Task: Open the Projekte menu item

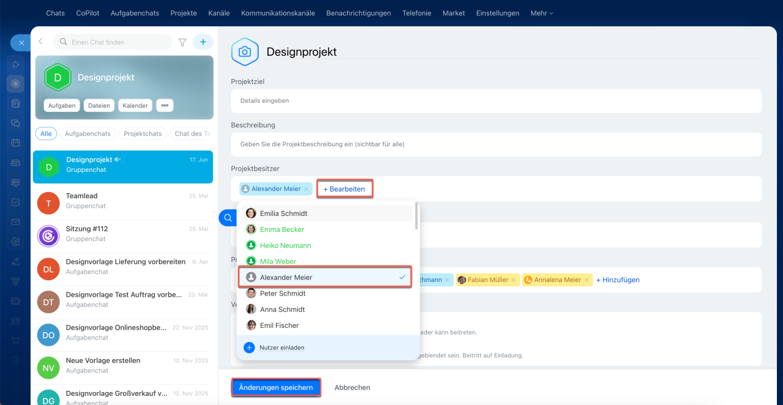Action: tap(184, 13)
